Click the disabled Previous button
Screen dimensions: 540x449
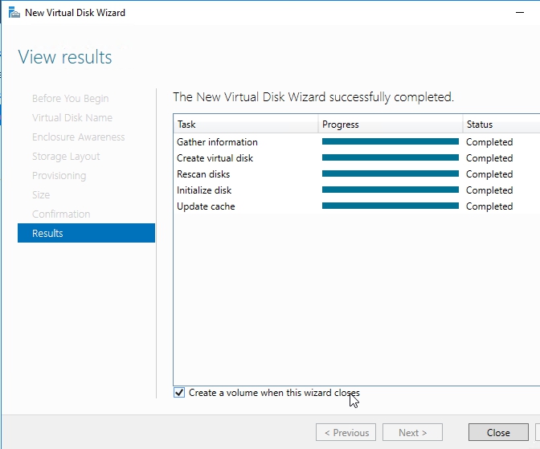click(346, 432)
